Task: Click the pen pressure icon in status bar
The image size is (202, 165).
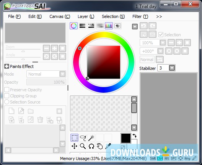Action: (x=194, y=158)
